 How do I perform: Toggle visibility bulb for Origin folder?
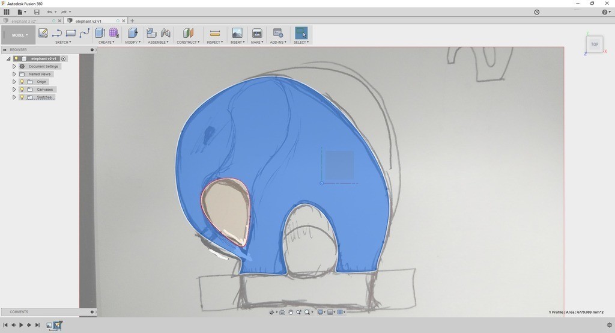click(22, 82)
